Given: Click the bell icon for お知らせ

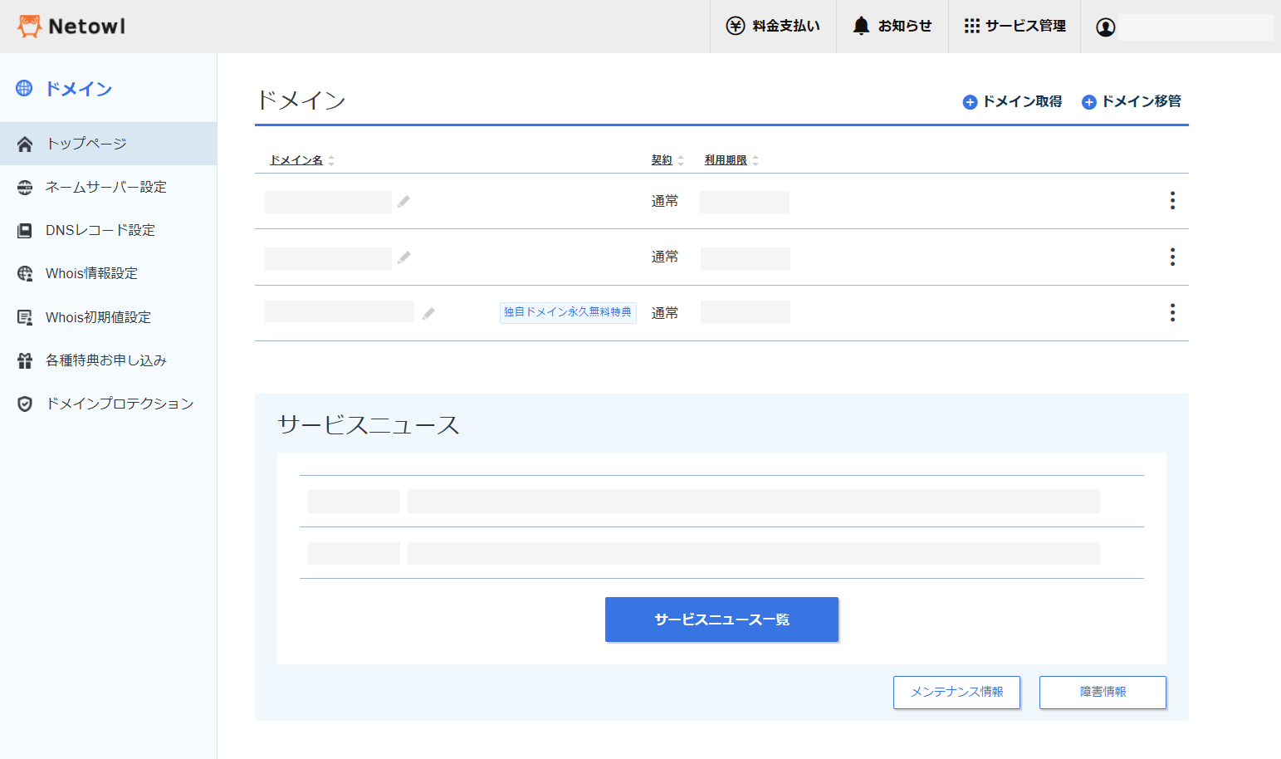Looking at the screenshot, I should tap(862, 26).
